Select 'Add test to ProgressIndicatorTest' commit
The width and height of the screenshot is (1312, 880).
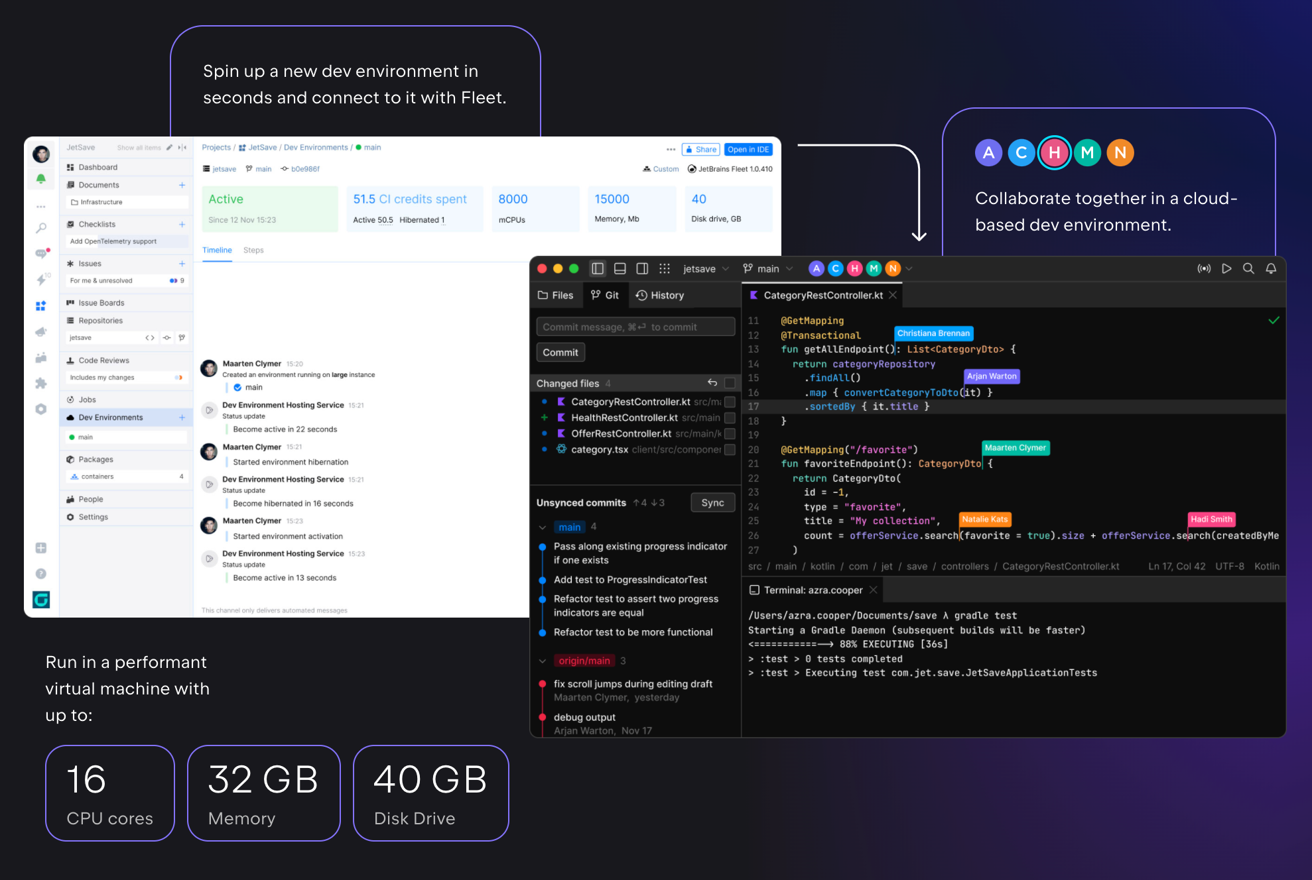630,580
